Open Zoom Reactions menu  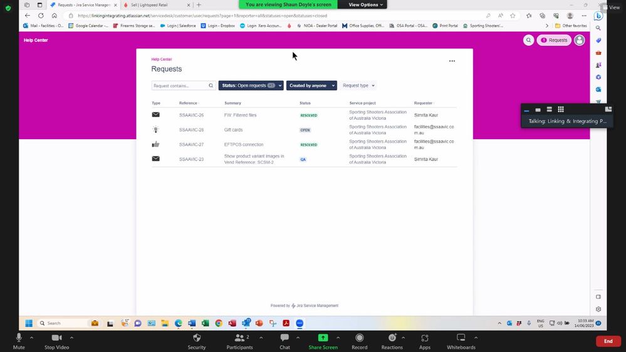tap(392, 341)
